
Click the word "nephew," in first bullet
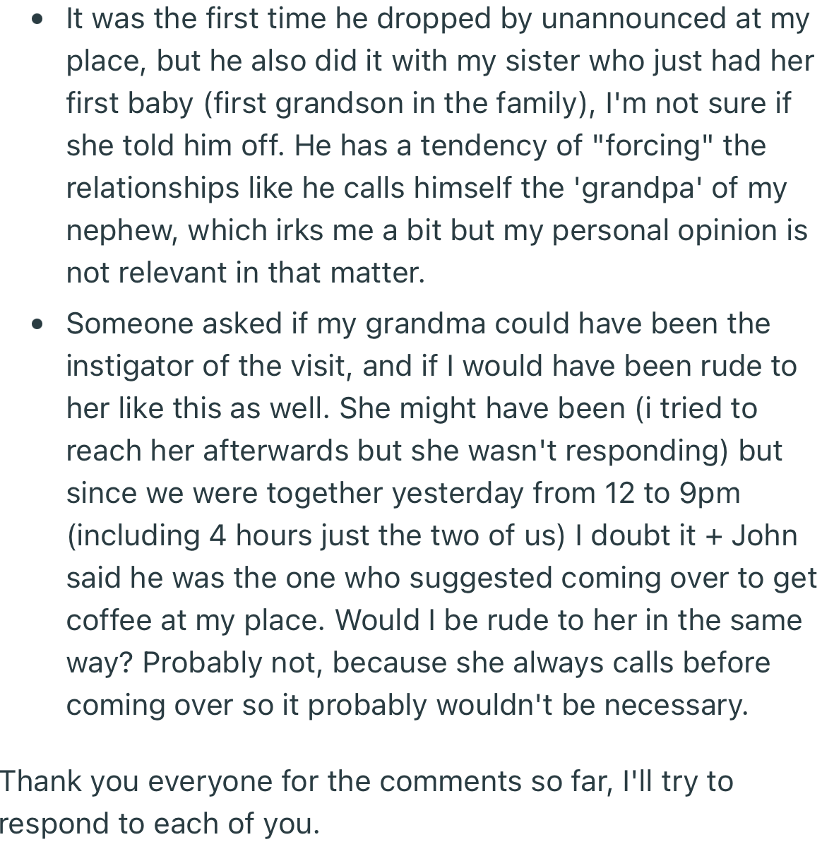pos(122,230)
